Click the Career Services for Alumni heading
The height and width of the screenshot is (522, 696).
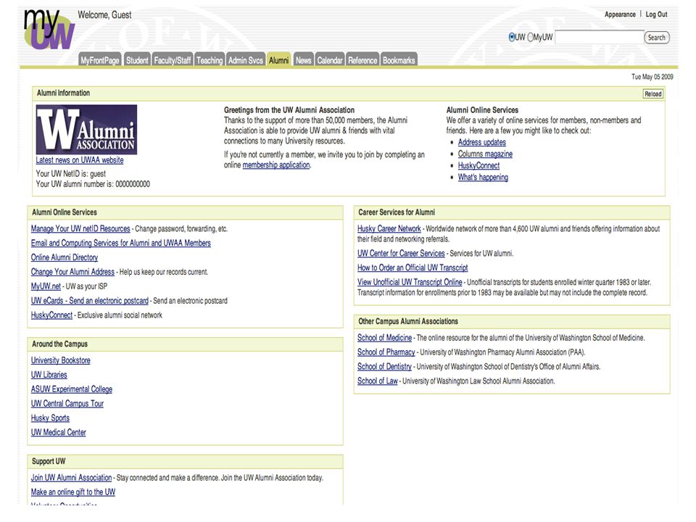click(x=397, y=212)
